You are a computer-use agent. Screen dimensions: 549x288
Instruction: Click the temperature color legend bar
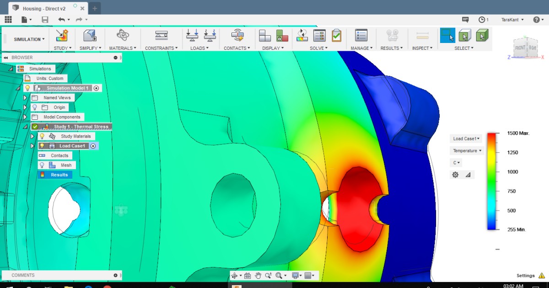492,181
